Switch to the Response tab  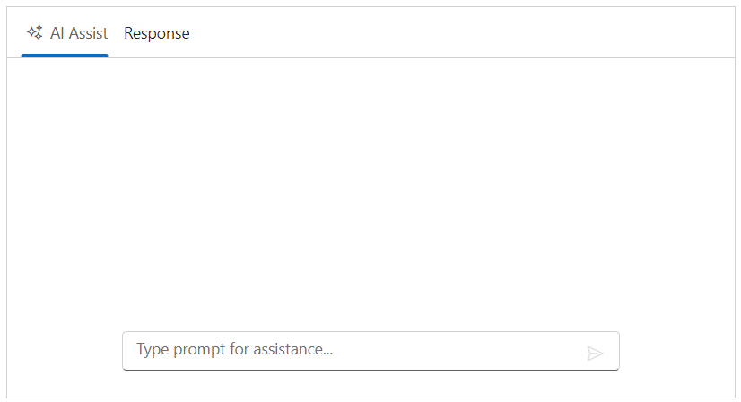(x=157, y=33)
